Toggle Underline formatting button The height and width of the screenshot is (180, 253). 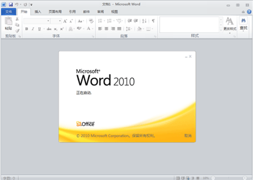39,29
